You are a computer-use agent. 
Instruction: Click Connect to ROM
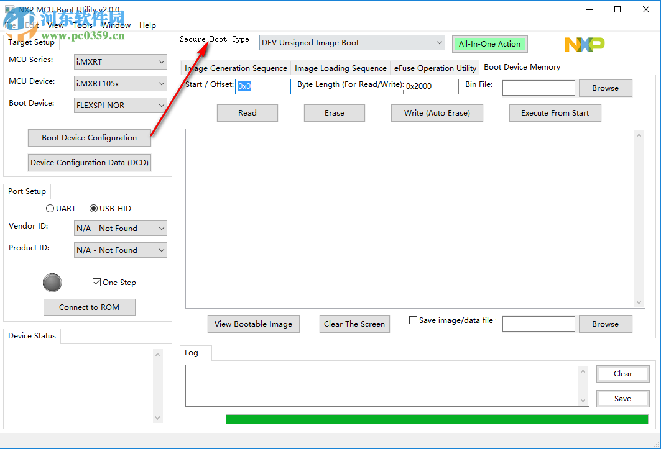click(x=89, y=307)
